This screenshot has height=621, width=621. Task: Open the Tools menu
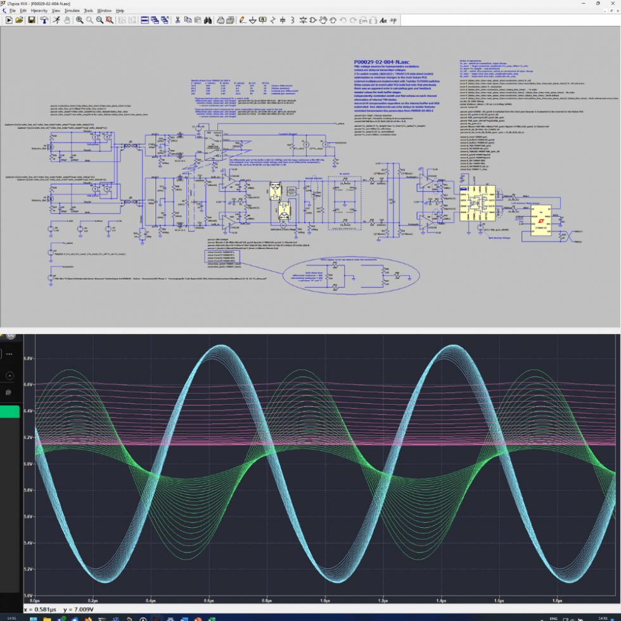[89, 10]
